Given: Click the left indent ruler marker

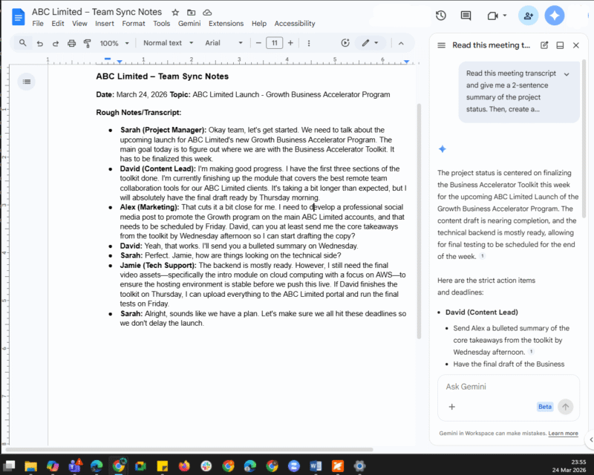Looking at the screenshot, I should click(x=120, y=62).
